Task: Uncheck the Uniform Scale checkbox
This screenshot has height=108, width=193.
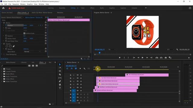Action: (x=24, y=33)
